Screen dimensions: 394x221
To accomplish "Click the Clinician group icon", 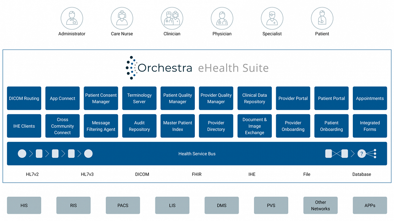I will pos(172,18).
